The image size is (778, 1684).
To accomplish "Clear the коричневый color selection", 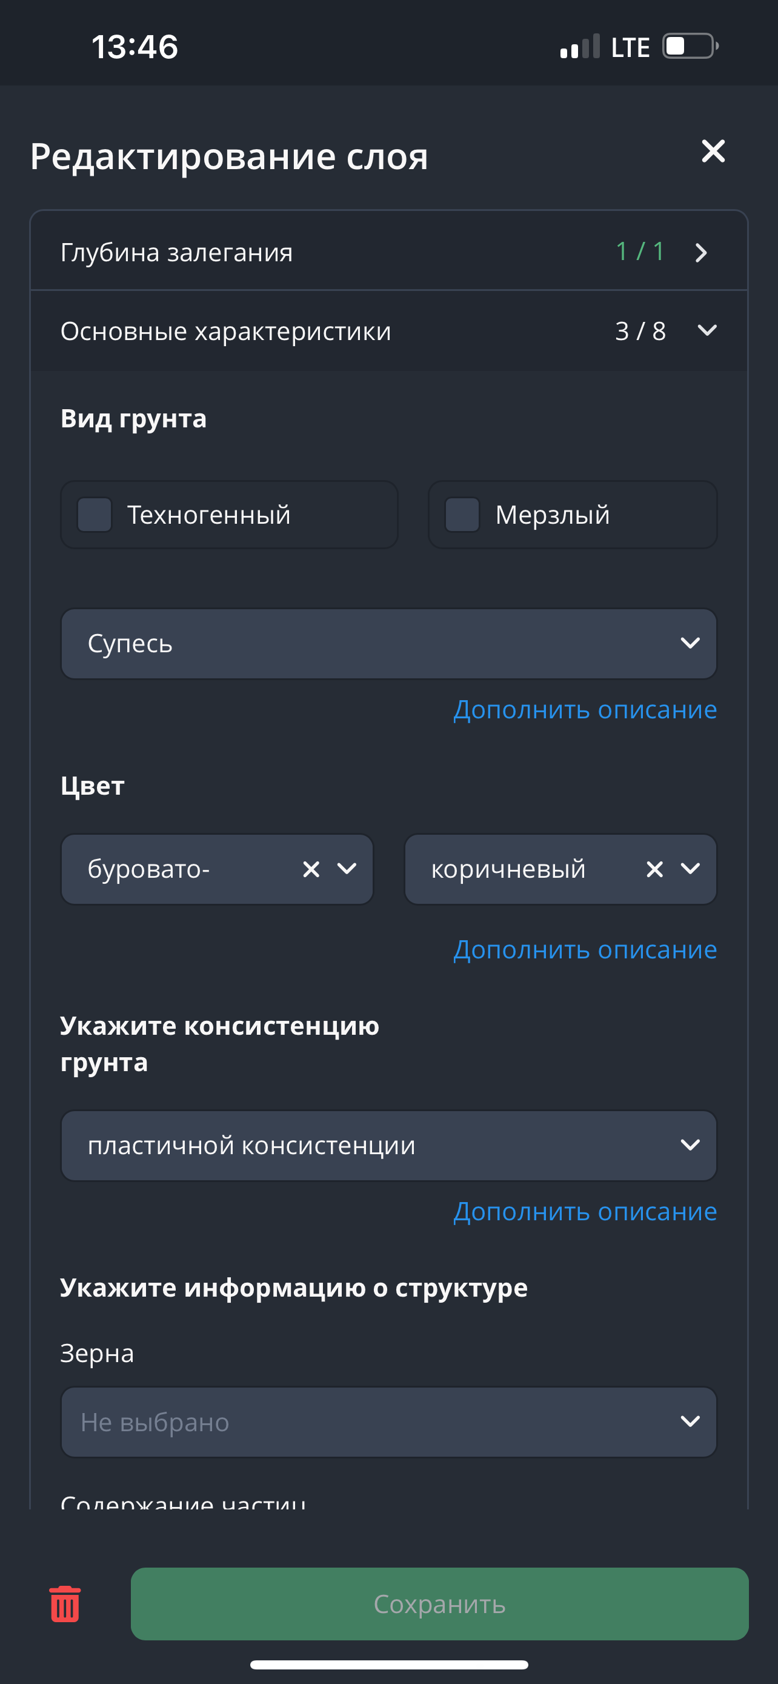I will 654,869.
